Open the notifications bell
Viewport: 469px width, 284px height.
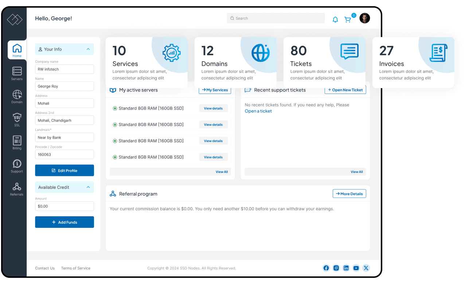[x=335, y=20]
